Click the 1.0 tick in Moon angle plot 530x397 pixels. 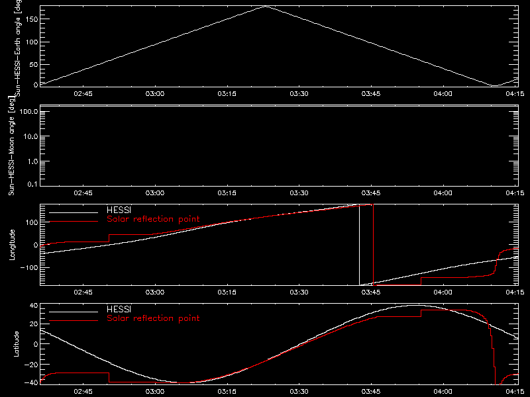32,161
